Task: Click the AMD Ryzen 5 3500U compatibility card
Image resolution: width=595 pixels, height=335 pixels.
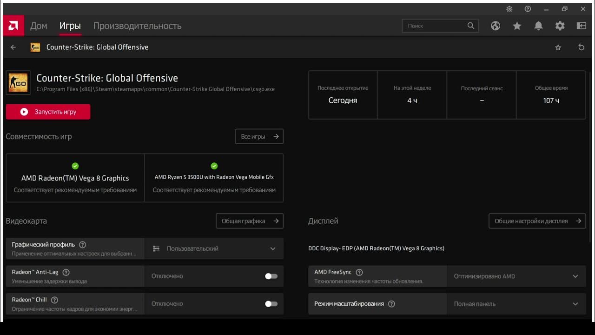Action: click(214, 178)
